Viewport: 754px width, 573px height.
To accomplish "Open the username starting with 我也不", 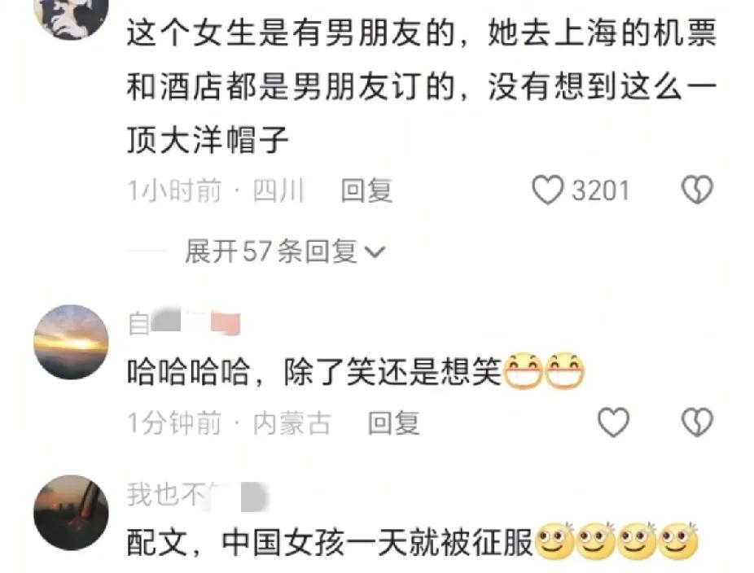I will 197,495.
